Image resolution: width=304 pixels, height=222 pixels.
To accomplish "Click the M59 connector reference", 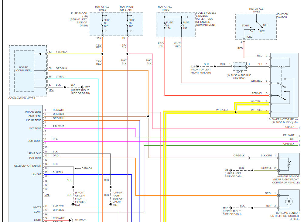I will (47, 195).
